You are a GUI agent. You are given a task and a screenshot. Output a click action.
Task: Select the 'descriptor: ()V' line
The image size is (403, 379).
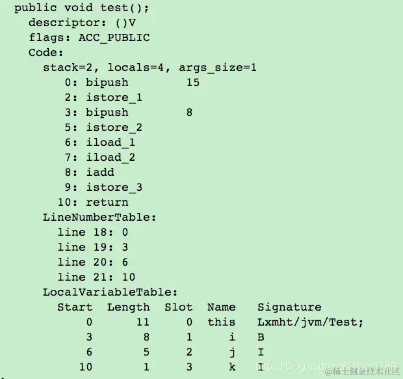click(82, 23)
